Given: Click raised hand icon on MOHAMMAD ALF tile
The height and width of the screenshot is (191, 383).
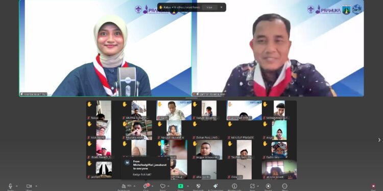Looking at the screenshot, I should click(x=265, y=104).
